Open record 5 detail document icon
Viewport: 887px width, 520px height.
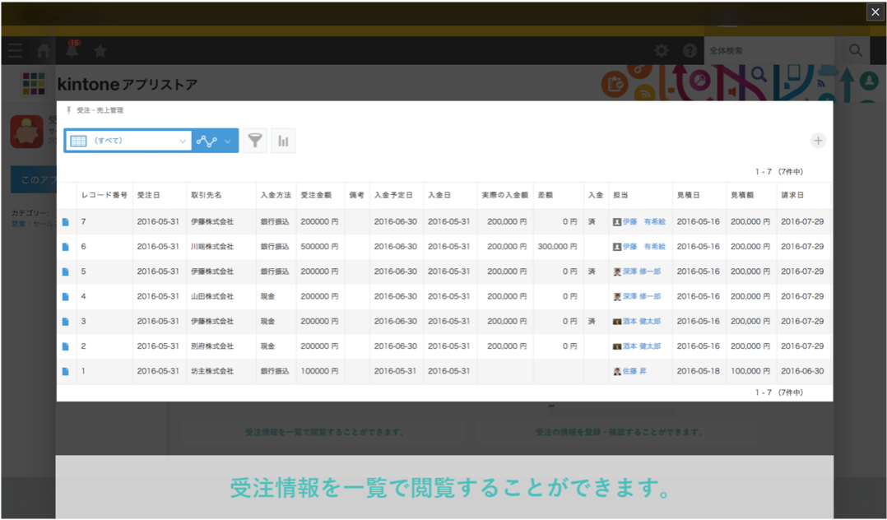[x=66, y=272]
